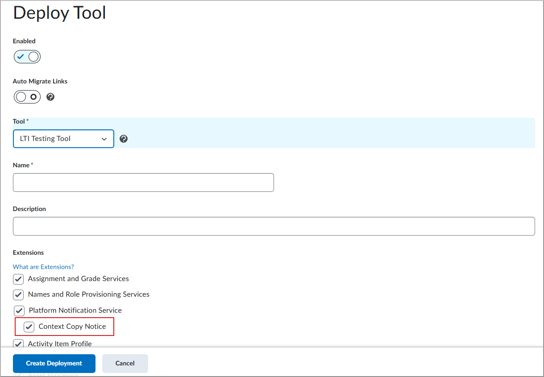The width and height of the screenshot is (544, 377).
Task: Uncheck Assignment and Grade Services
Action: click(x=18, y=279)
